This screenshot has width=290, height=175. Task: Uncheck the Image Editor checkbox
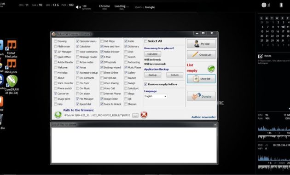102,99
